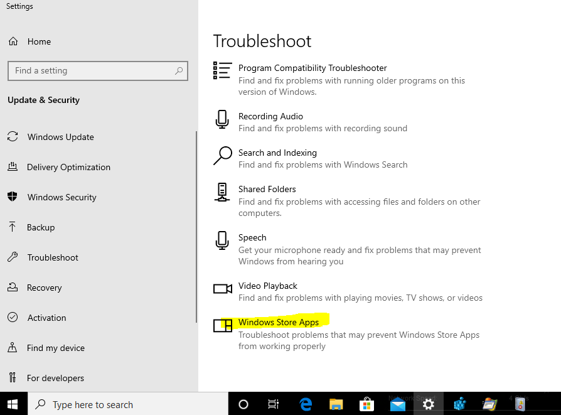Viewport: 561px width, 415px height.
Task: Click the For developers icon
Action: 13,377
